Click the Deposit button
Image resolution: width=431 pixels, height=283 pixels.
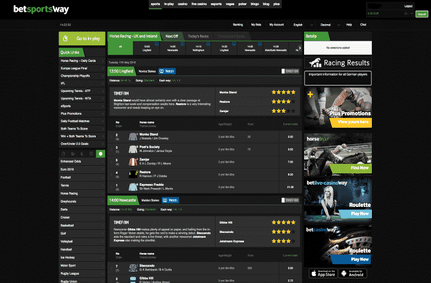[x=422, y=14]
